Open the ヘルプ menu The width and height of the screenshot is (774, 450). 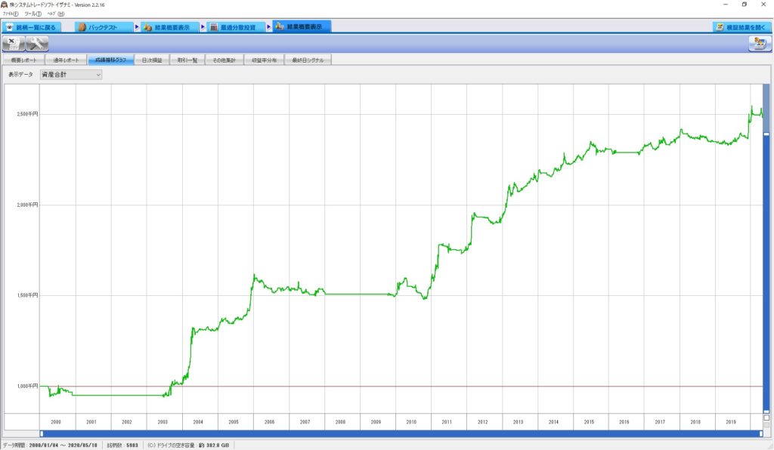(55, 14)
